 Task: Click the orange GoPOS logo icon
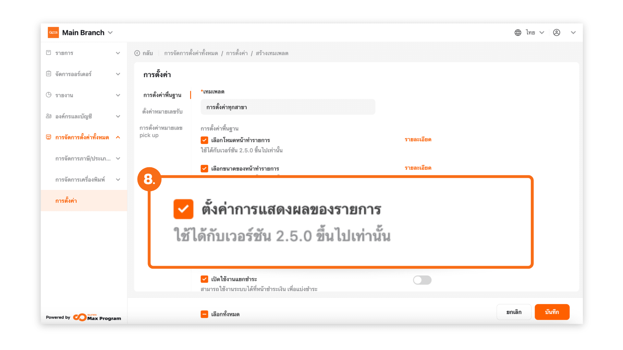pos(53,32)
